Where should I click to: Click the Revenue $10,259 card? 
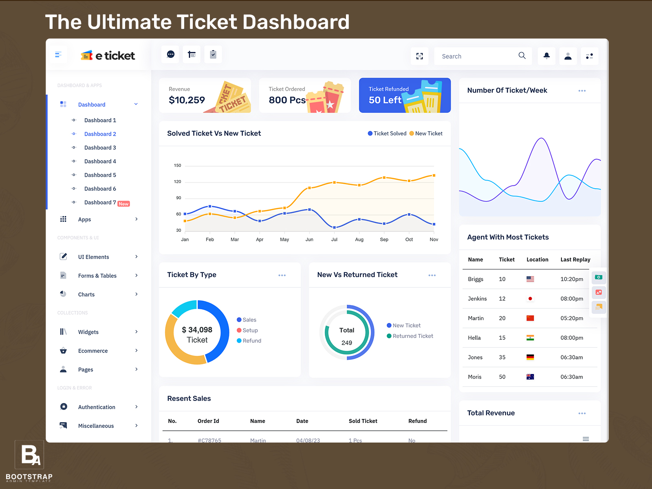[x=205, y=95]
